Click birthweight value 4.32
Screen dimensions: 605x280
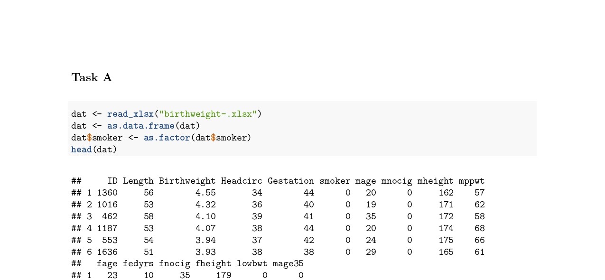(x=205, y=205)
